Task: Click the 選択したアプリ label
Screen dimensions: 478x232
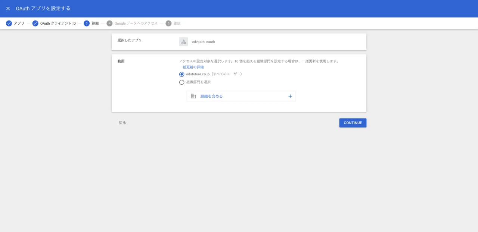Action: coord(130,40)
